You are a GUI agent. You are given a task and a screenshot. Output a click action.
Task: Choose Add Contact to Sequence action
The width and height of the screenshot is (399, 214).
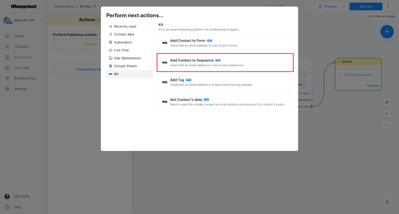tap(225, 62)
